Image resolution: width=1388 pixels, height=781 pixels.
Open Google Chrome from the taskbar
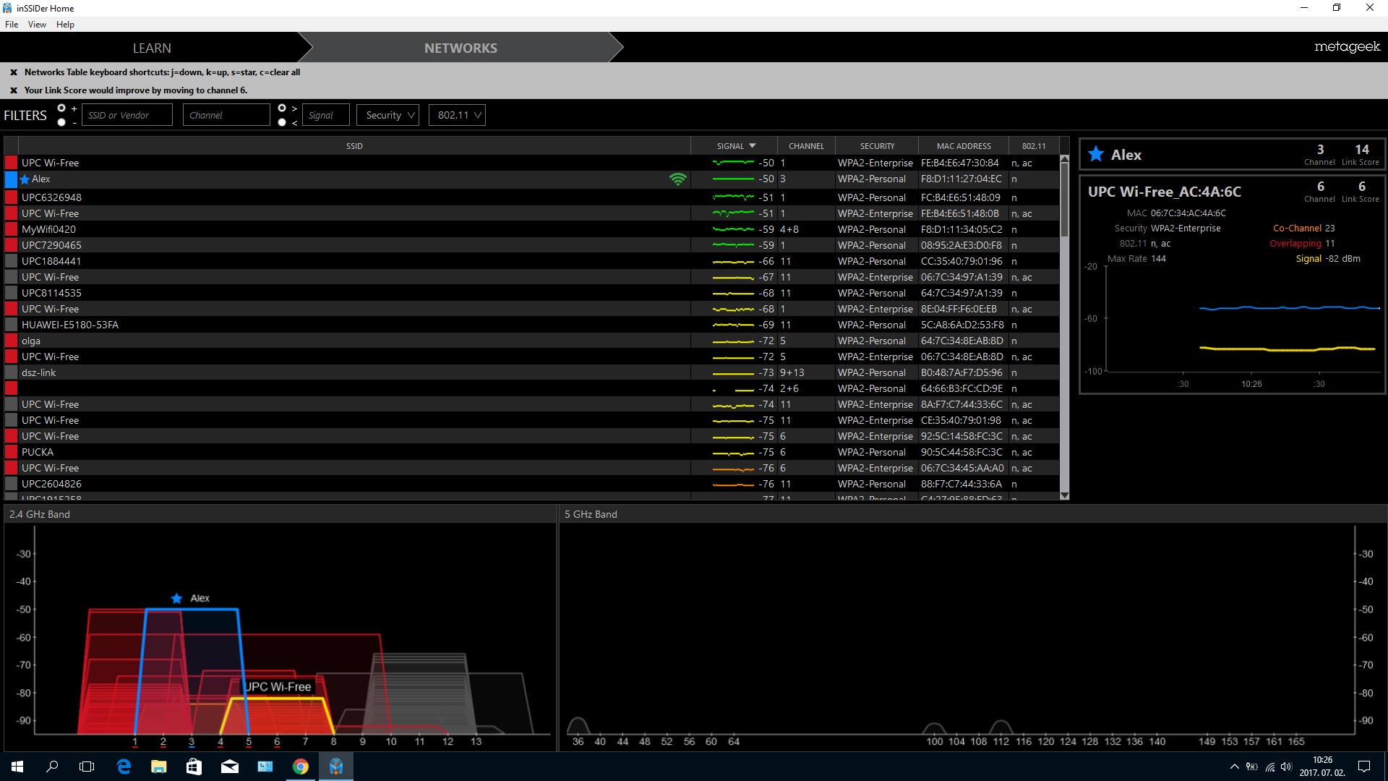point(301,767)
